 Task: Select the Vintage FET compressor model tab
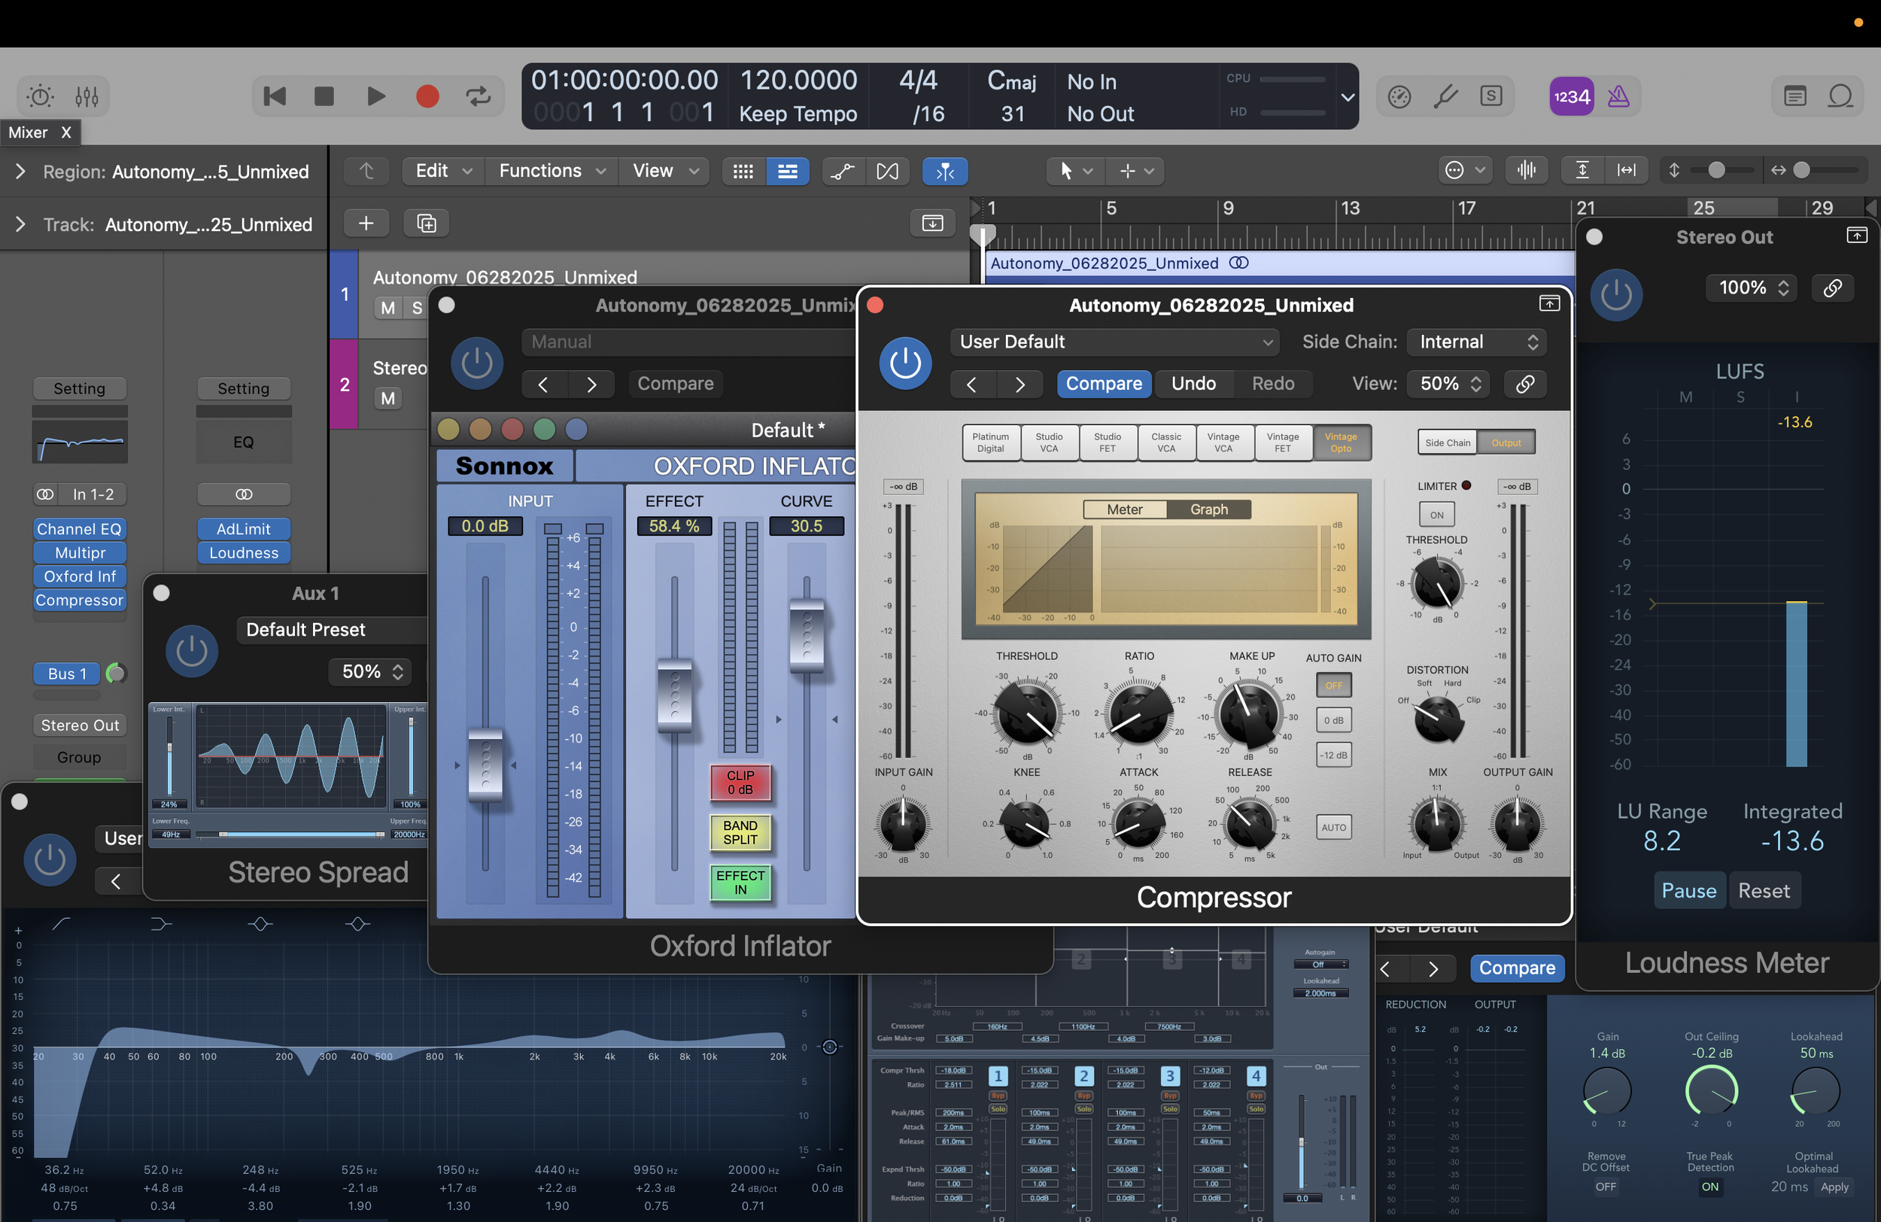(1283, 442)
